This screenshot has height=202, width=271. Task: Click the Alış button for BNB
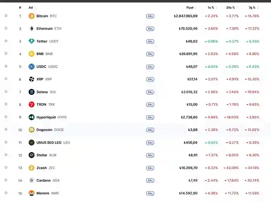150,54
